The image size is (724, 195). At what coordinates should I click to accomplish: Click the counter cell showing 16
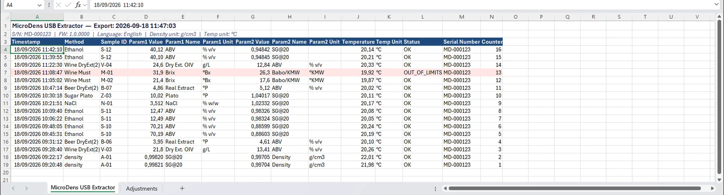coord(491,50)
